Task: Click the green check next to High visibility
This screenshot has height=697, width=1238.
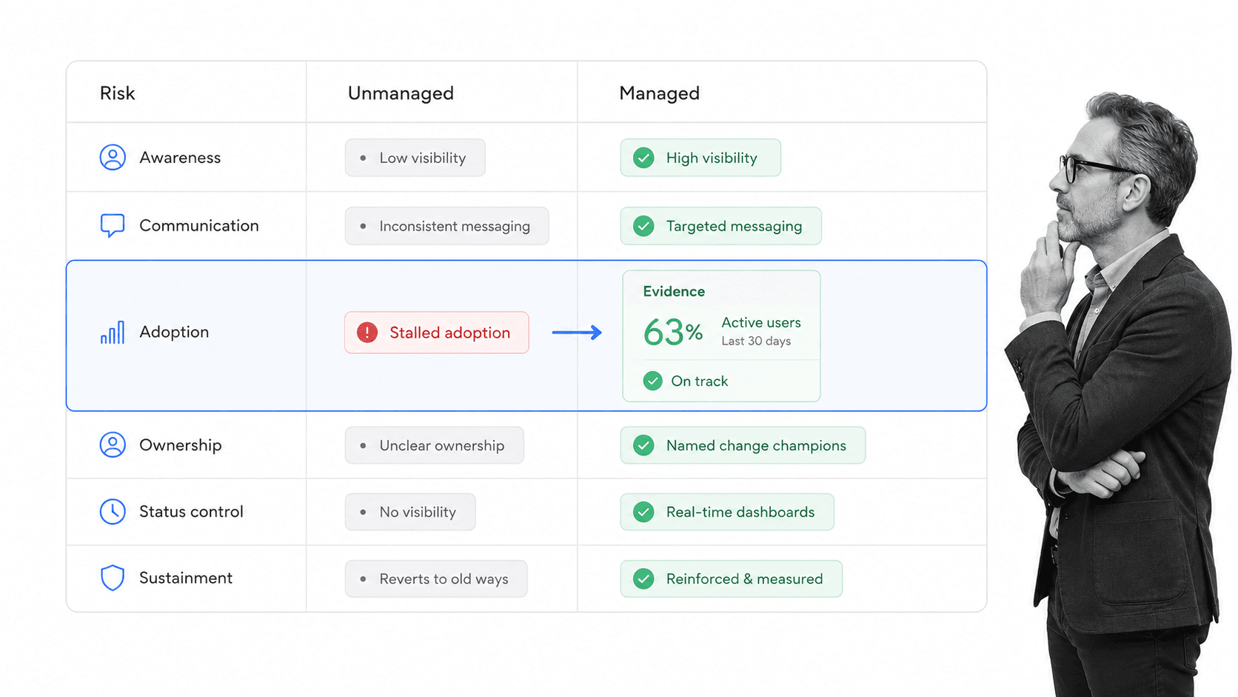Action: pos(644,158)
